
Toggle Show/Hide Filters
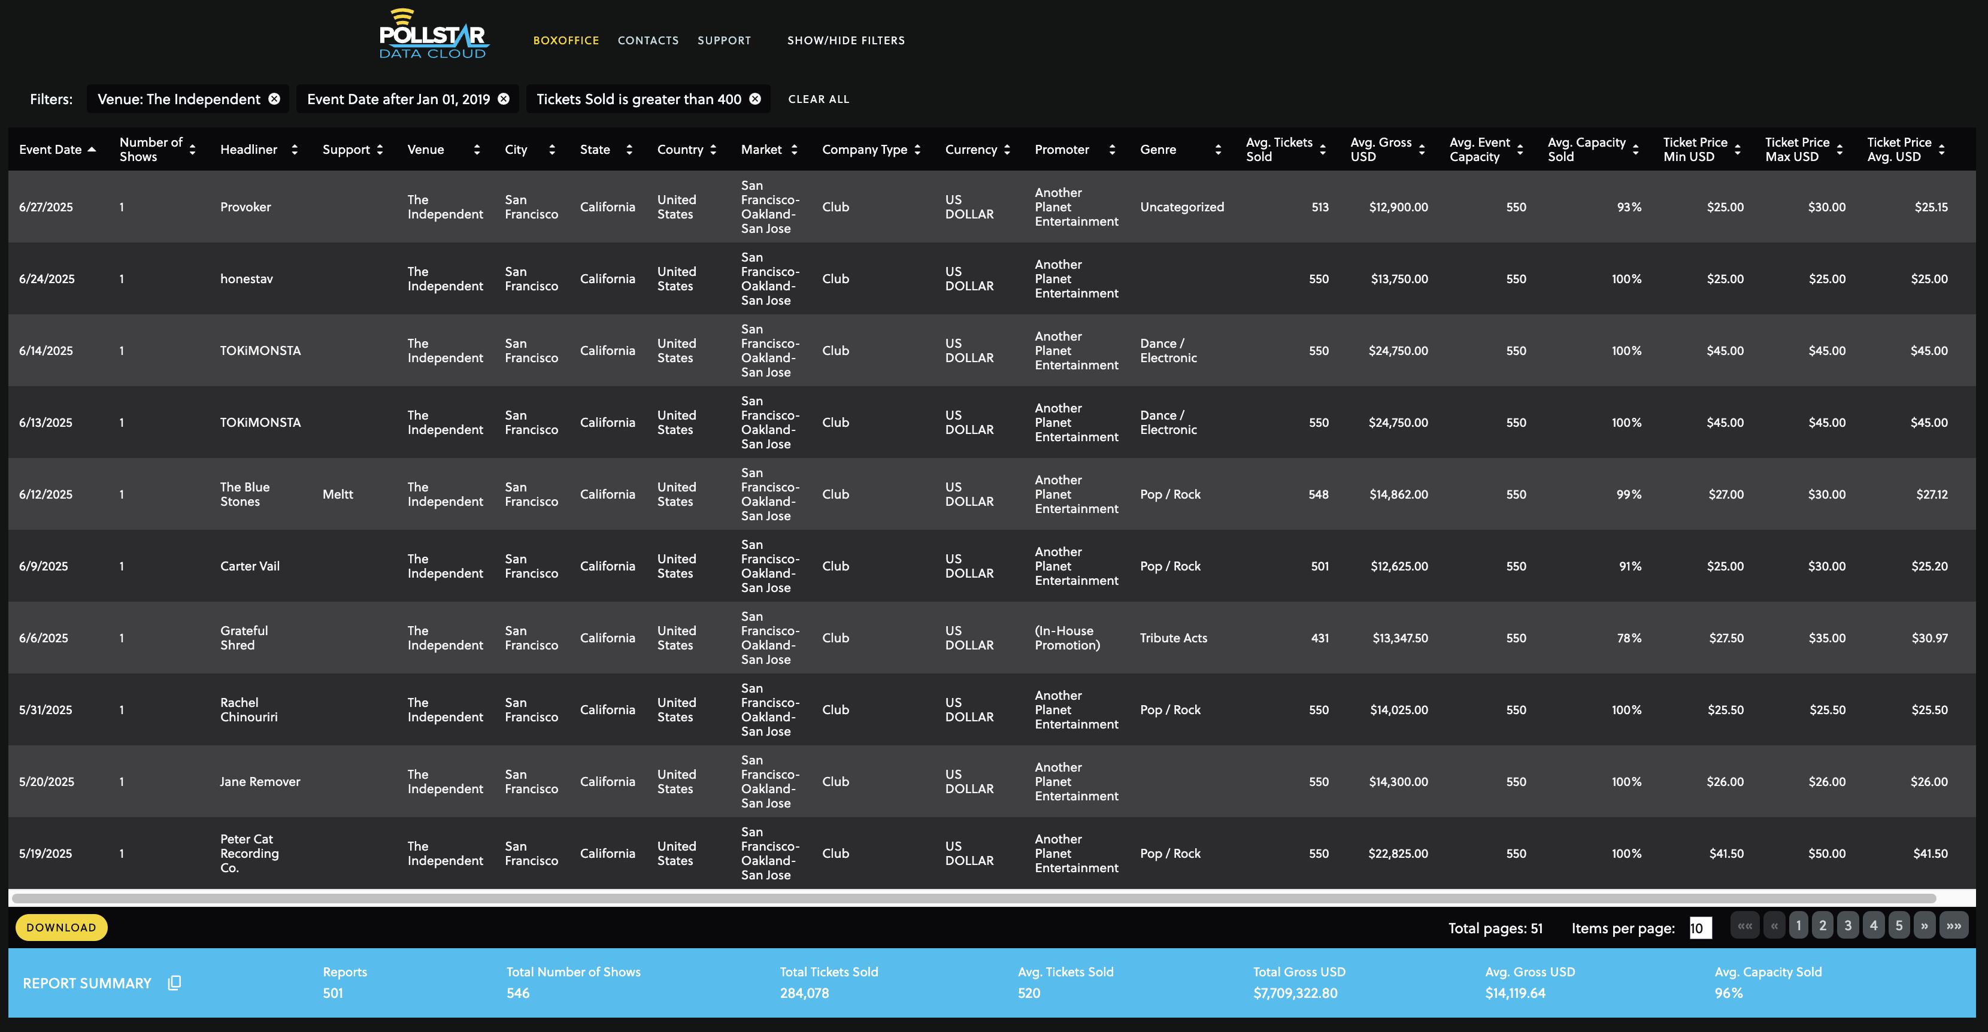[x=846, y=40]
